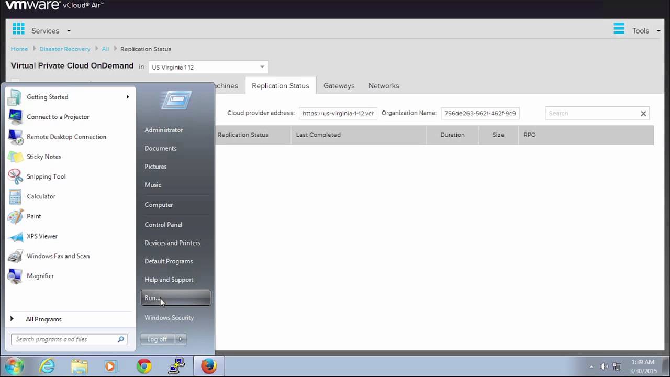Switch to the Networks tab

click(x=384, y=86)
